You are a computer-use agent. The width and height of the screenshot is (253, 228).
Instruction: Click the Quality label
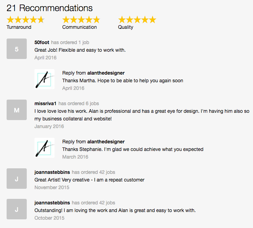(x=125, y=27)
